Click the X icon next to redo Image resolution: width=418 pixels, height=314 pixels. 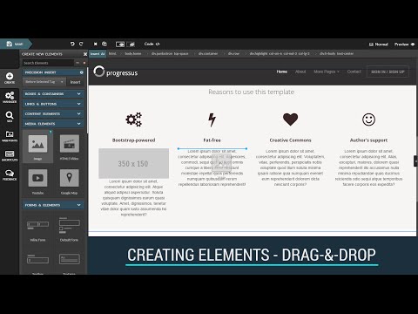click(96, 44)
